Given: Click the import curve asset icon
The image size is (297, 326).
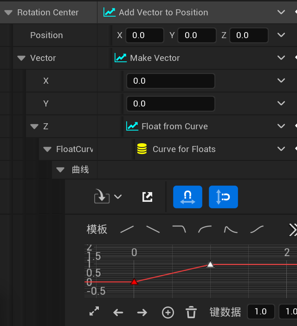Looking at the screenshot, I should [x=102, y=197].
